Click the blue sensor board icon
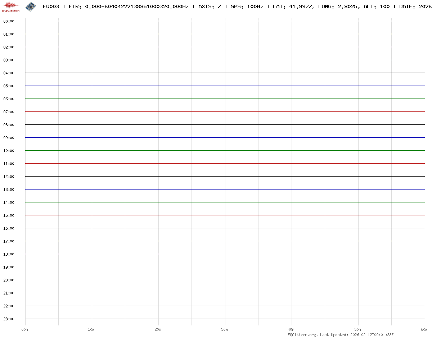Viewport: 432px width, 338px height. pyautogui.click(x=31, y=6)
